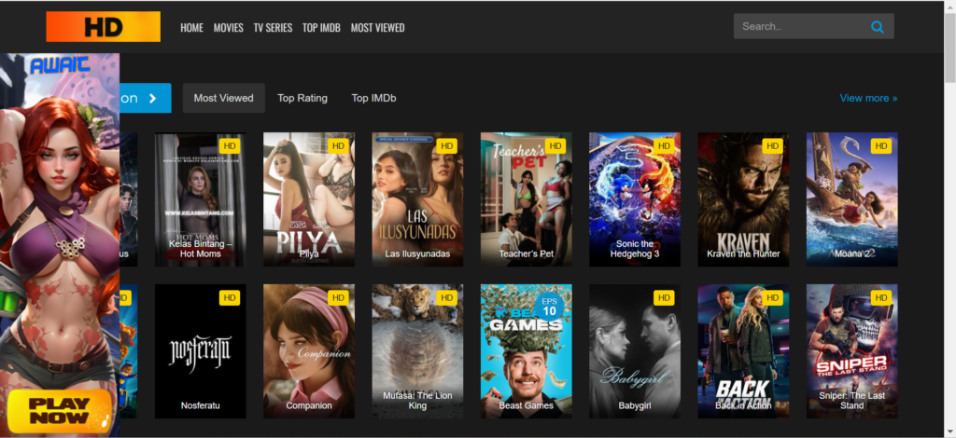Open the Back in Action poster
The height and width of the screenshot is (438, 956).
pyautogui.click(x=743, y=351)
